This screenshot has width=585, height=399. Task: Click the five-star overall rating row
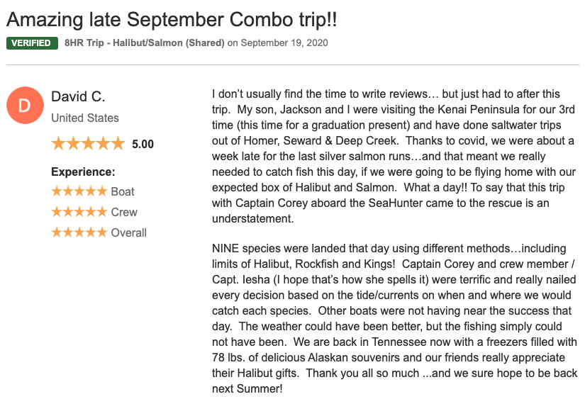[x=102, y=144]
